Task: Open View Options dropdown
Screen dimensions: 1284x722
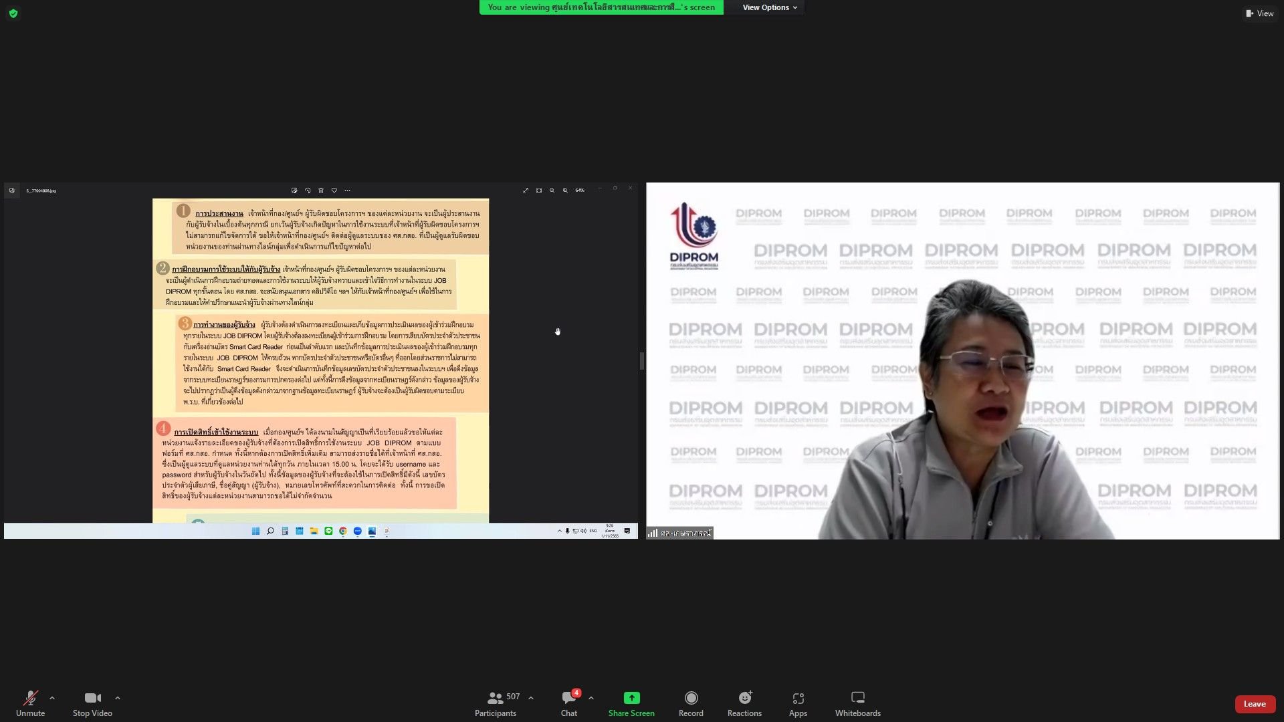Action: click(x=770, y=7)
